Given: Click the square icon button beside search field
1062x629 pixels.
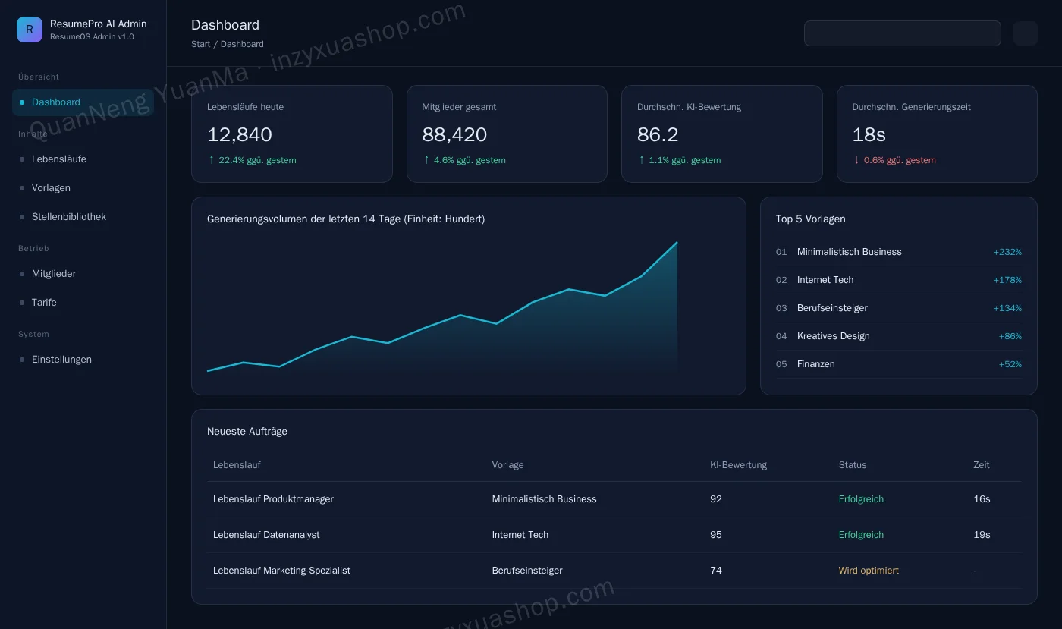Looking at the screenshot, I should pos(1025,33).
